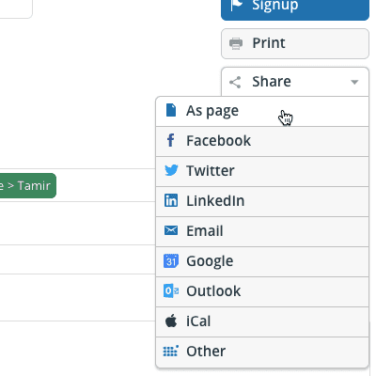The height and width of the screenshot is (376, 376).
Task: Choose Other from the share list
Action: (262, 352)
